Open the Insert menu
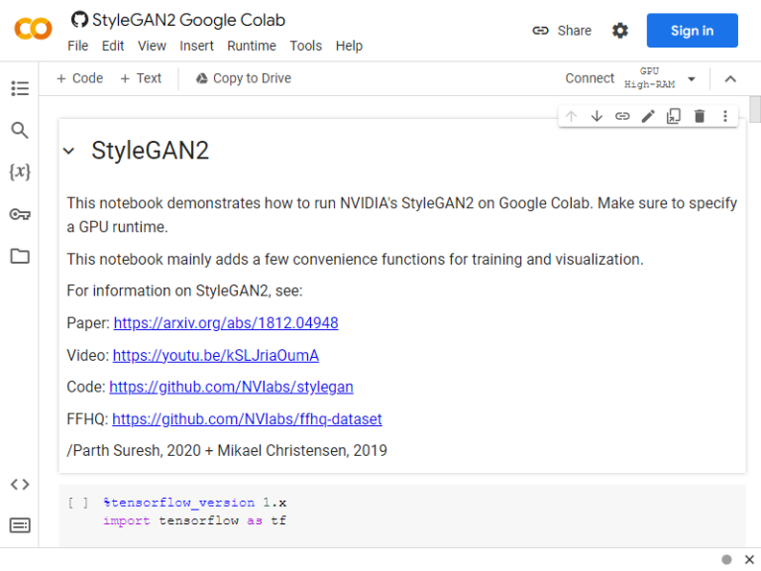This screenshot has height=571, width=761. pyautogui.click(x=196, y=46)
